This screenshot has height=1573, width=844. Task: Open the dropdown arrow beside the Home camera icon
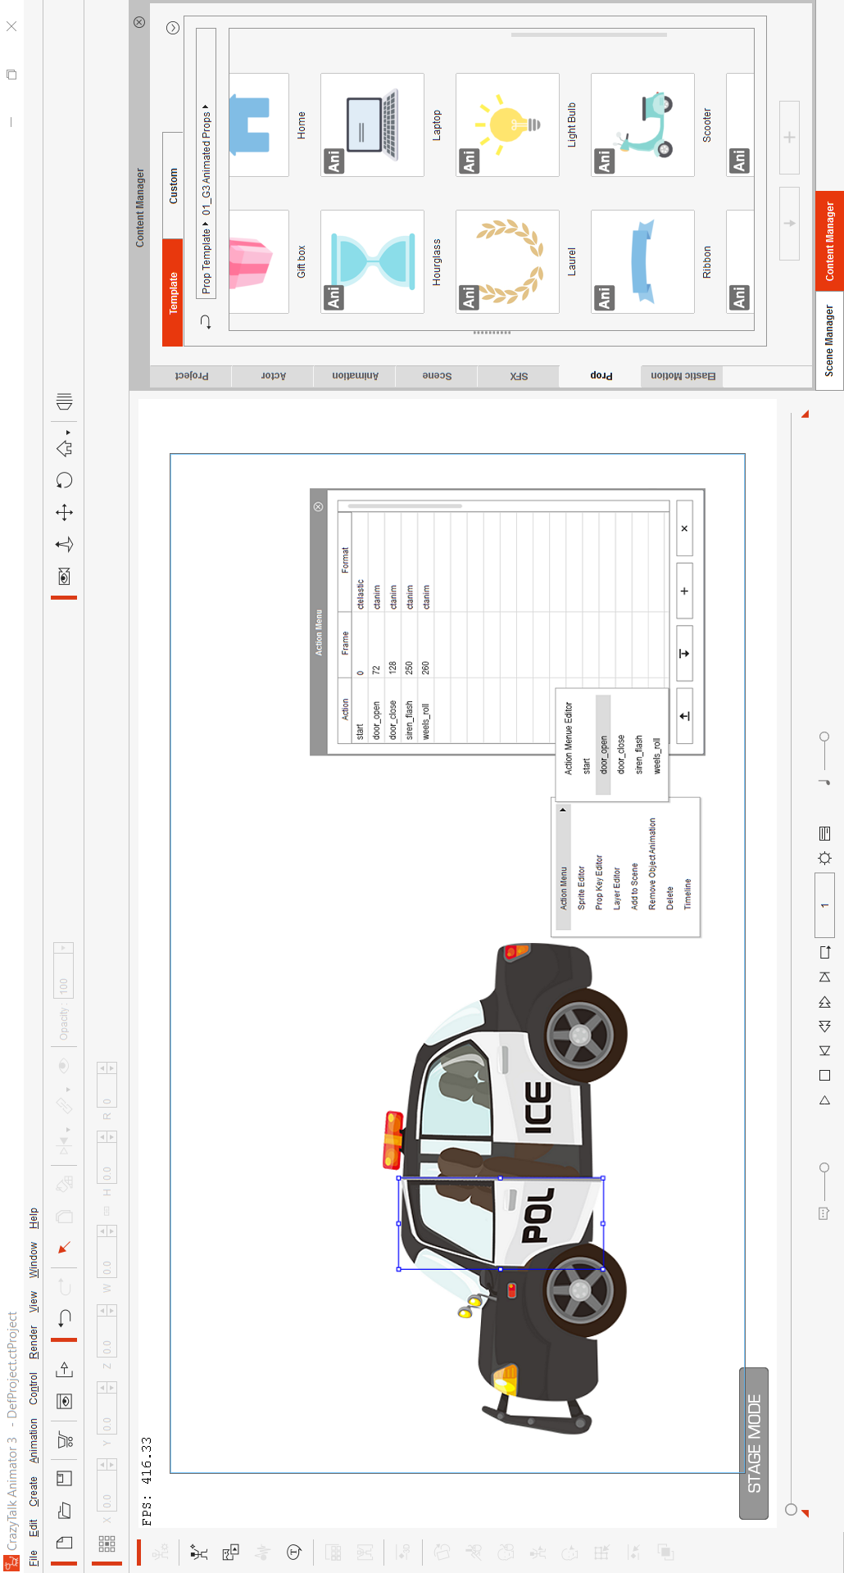click(x=68, y=432)
